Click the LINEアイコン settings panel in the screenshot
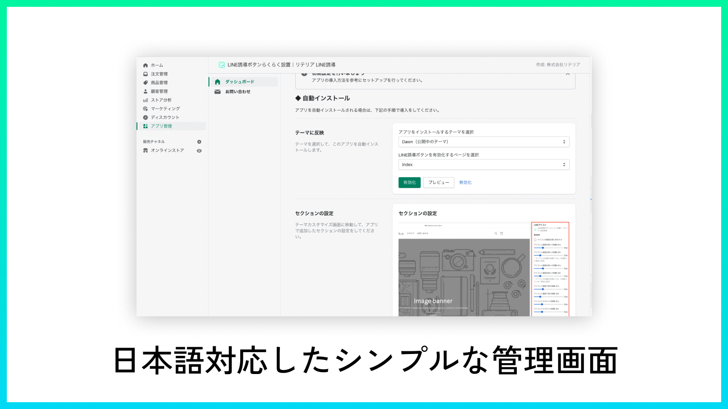Viewport: 728px width, 409px height. (x=551, y=269)
